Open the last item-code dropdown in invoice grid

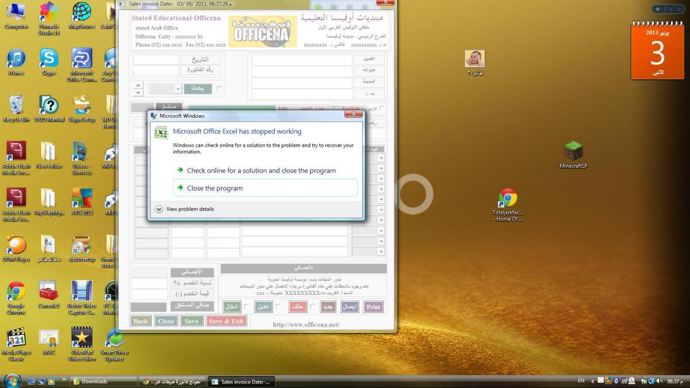(381, 252)
